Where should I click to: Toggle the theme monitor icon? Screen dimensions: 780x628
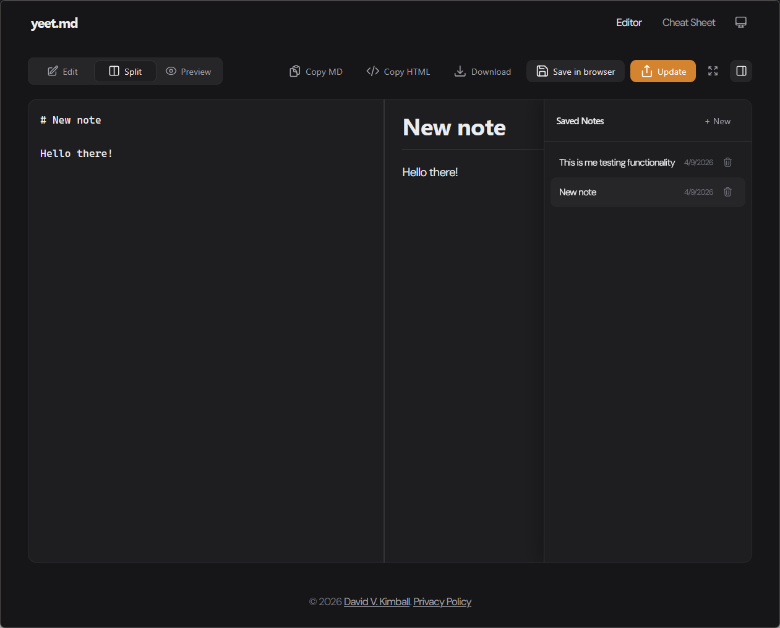[x=740, y=22]
